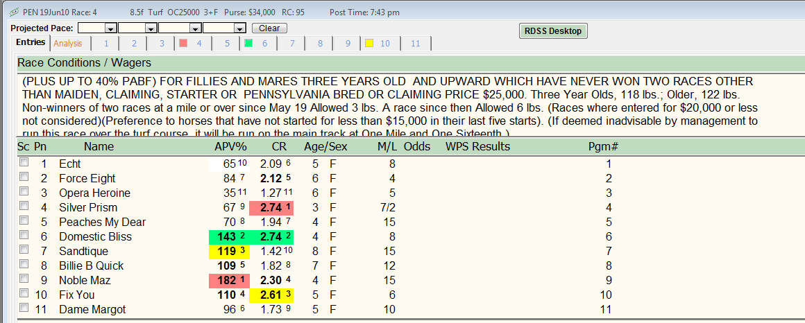The height and width of the screenshot is (323, 805).
Task: Click the Post Time: 7:43 pm text
Action: 364,12
